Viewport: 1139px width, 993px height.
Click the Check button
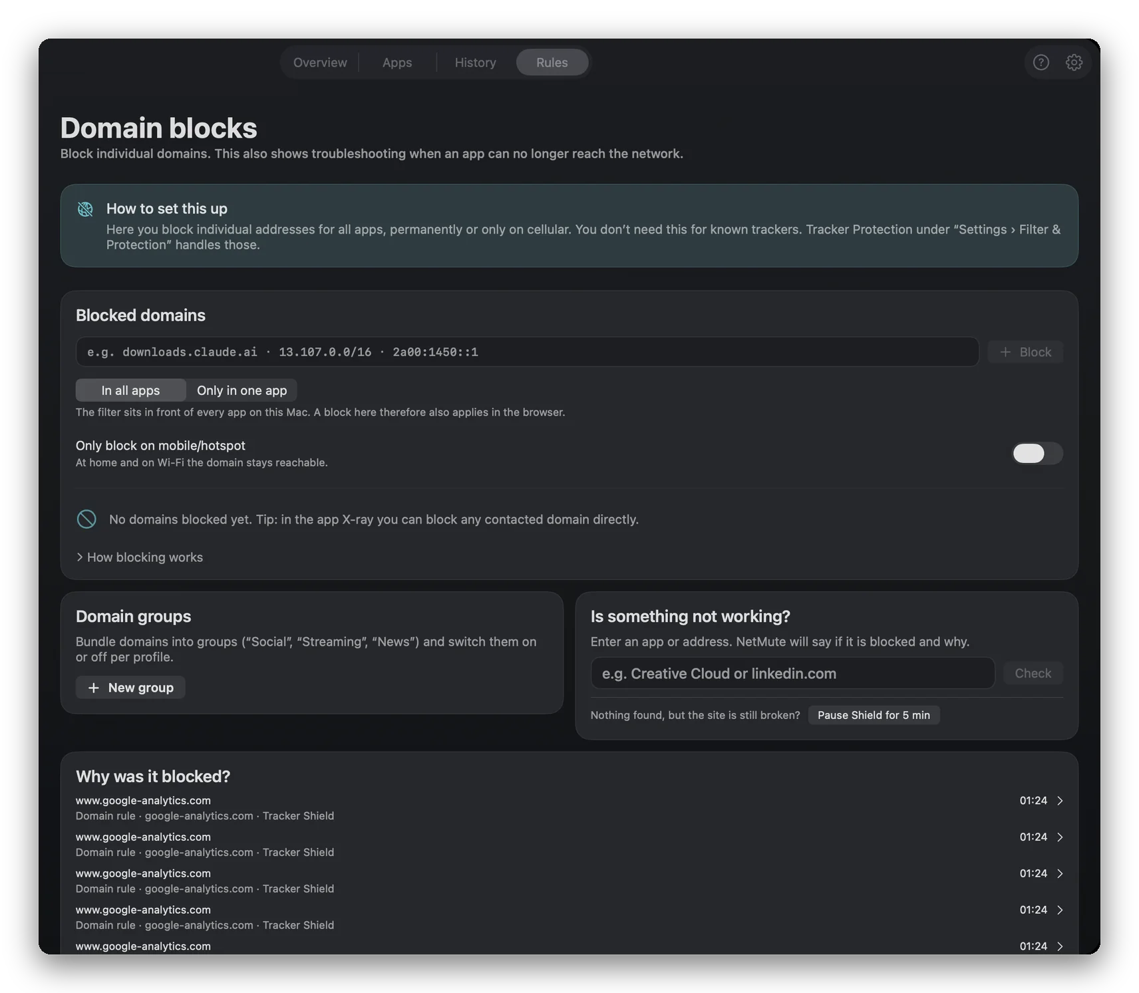click(1033, 674)
